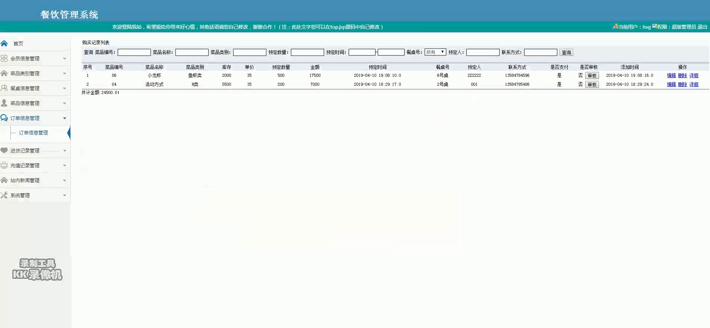Click the 金额 column header

click(315, 67)
